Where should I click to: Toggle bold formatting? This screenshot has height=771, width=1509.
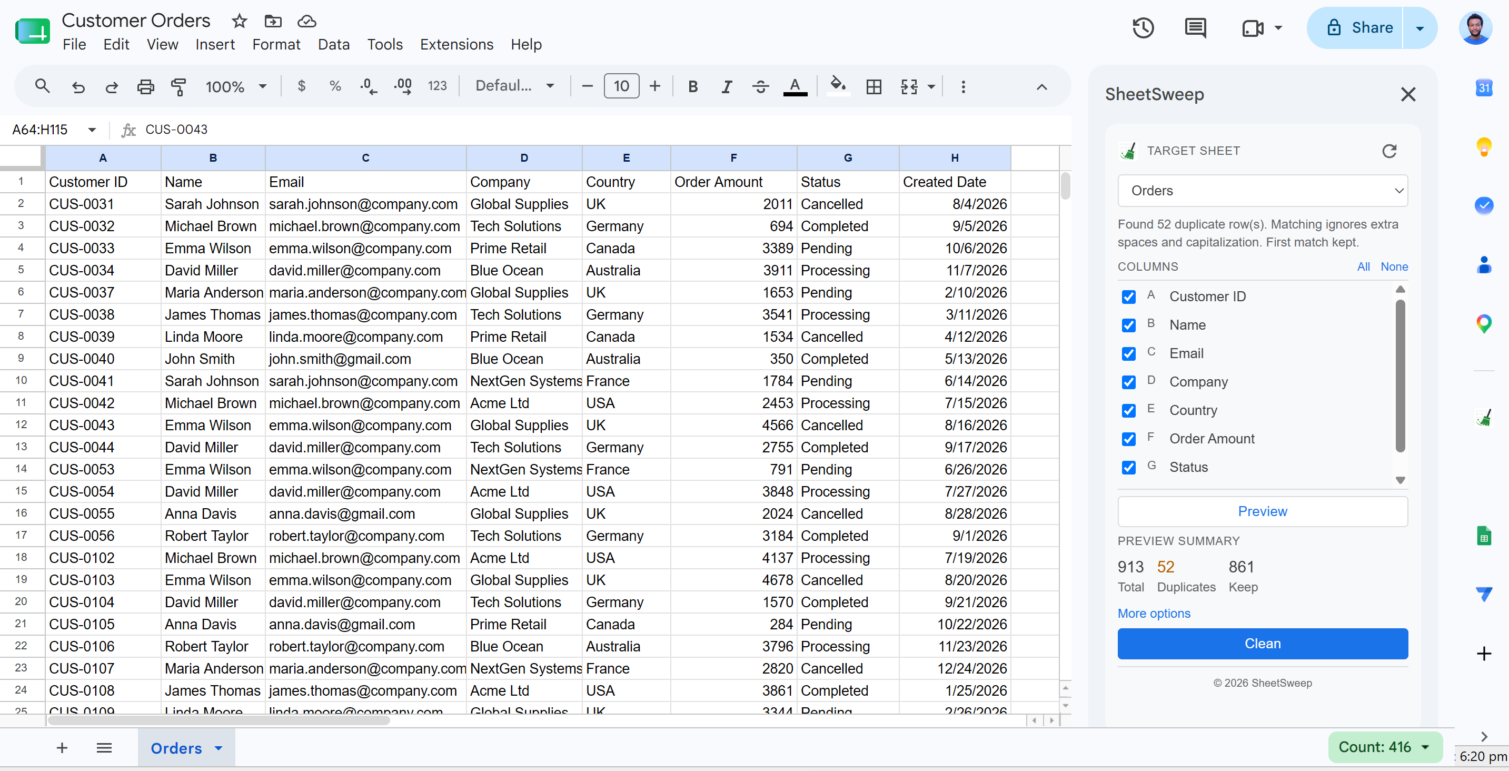tap(693, 87)
